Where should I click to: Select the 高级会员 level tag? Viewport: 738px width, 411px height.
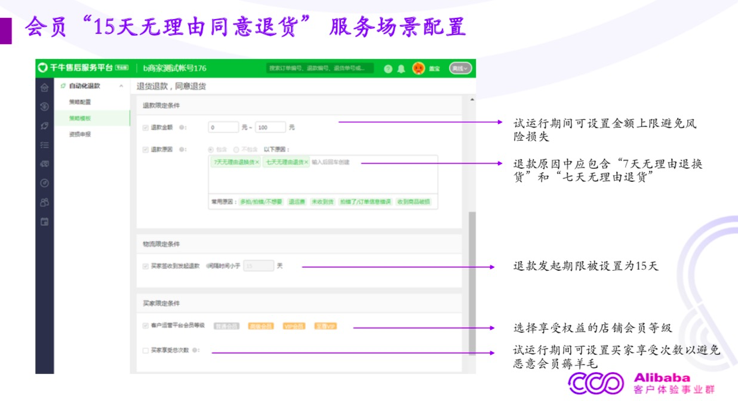pyautogui.click(x=261, y=326)
